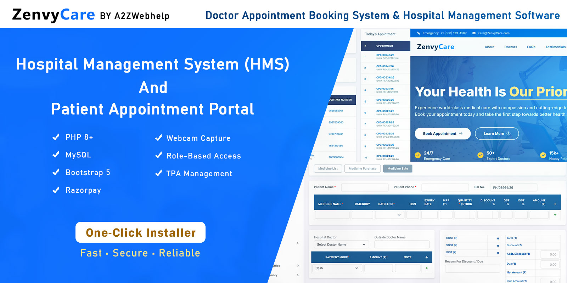This screenshot has height=283, width=567.
Task: Switch to the Medicine List tab
Action: tap(328, 169)
